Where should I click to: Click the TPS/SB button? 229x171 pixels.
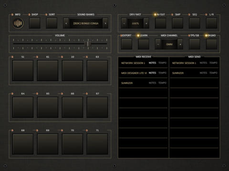pyautogui.click(x=195, y=44)
